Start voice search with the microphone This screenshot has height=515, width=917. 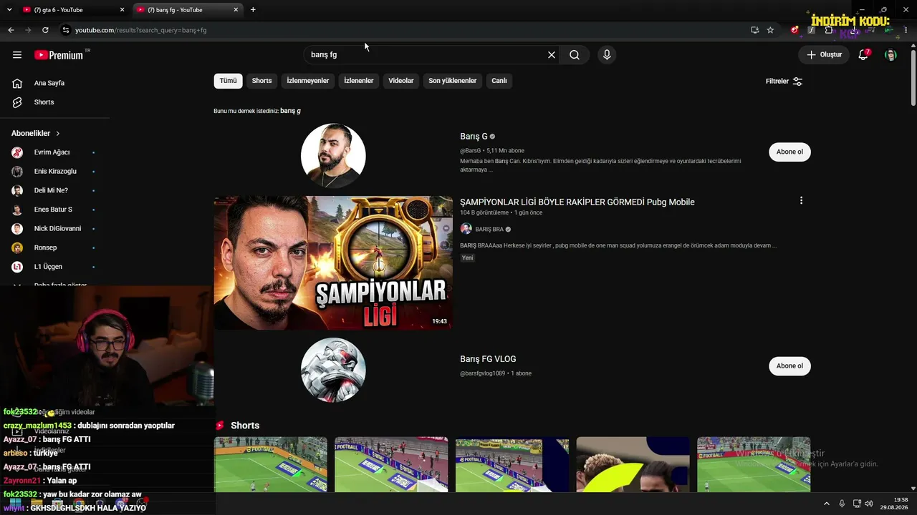coord(607,55)
